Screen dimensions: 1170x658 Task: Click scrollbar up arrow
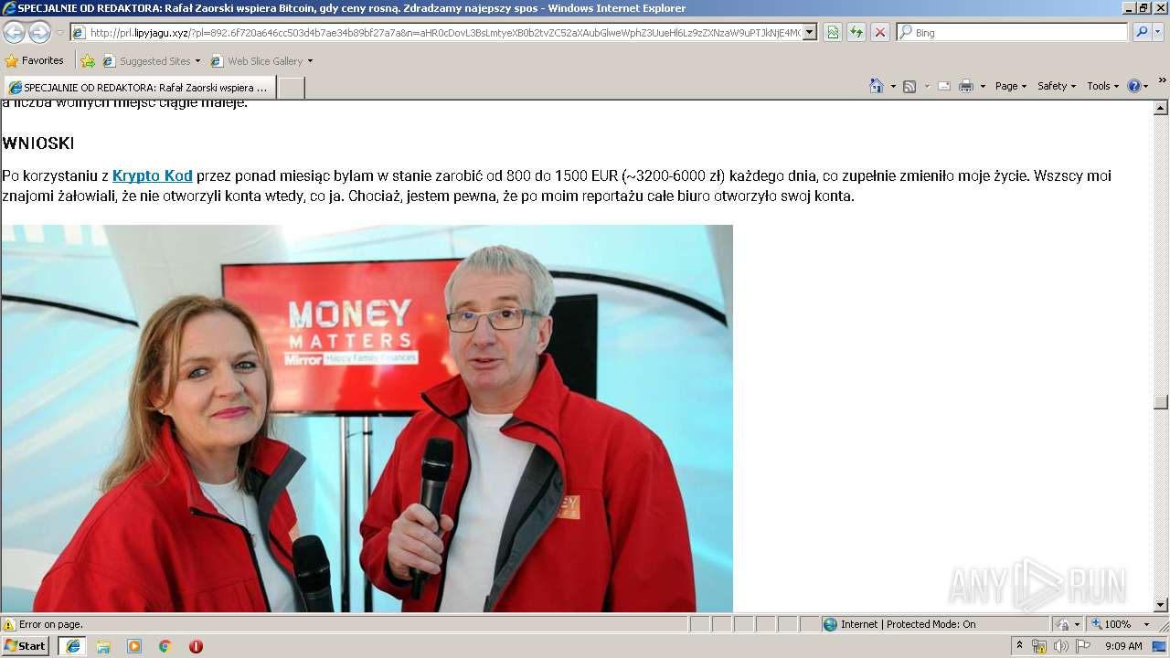pos(1161,108)
